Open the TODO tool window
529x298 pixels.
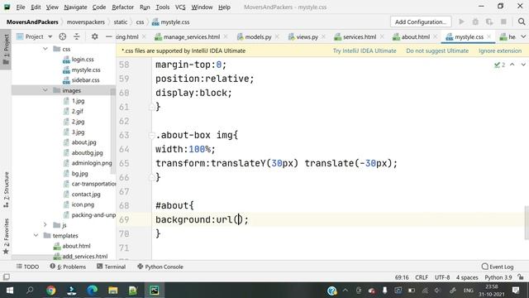click(27, 267)
